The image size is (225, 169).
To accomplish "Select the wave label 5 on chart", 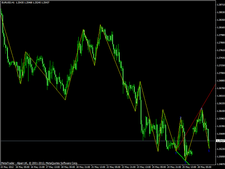I will coord(209,151).
